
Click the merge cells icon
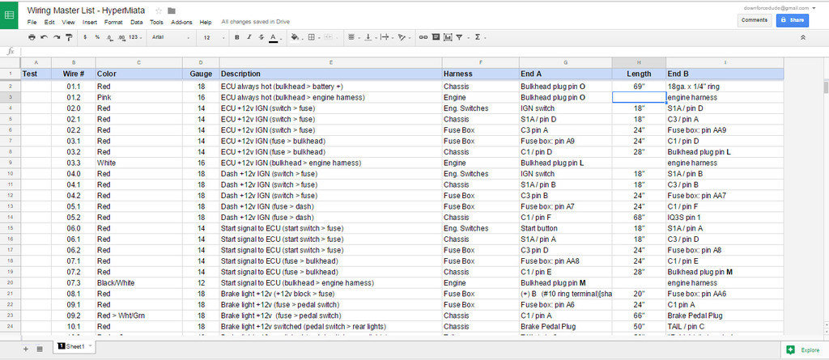(329, 37)
